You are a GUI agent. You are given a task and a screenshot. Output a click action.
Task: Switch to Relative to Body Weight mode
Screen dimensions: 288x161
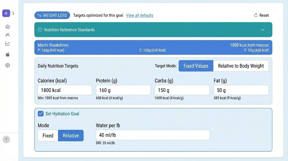(x=241, y=66)
